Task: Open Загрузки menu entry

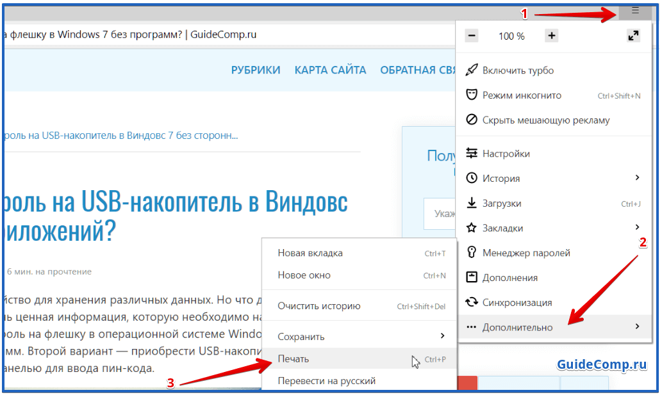Action: click(554, 203)
